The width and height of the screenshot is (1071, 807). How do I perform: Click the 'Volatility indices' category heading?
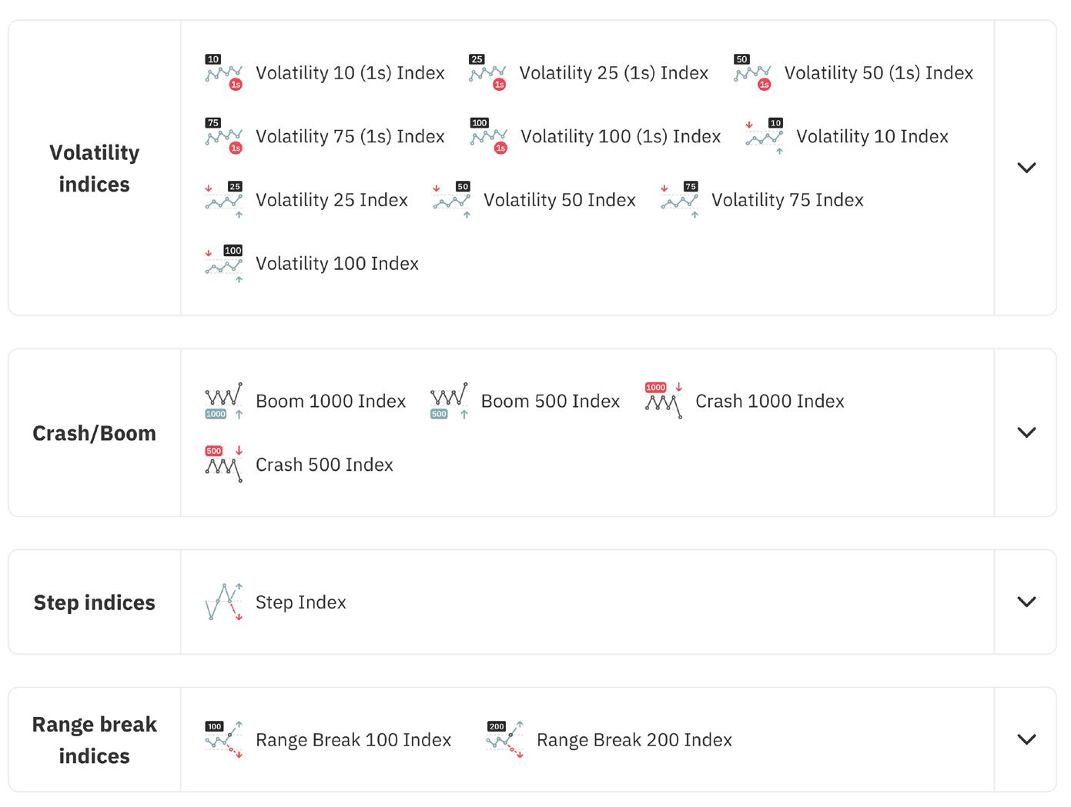95,168
